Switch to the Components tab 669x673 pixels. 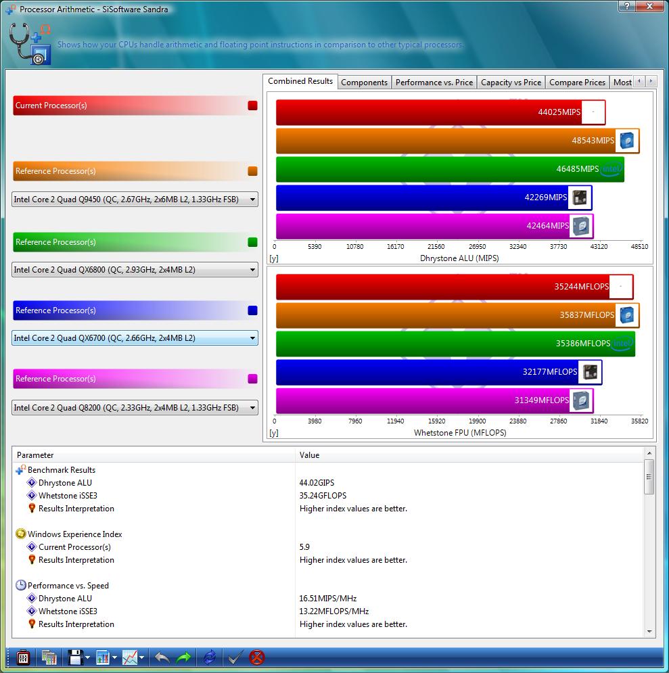point(365,83)
